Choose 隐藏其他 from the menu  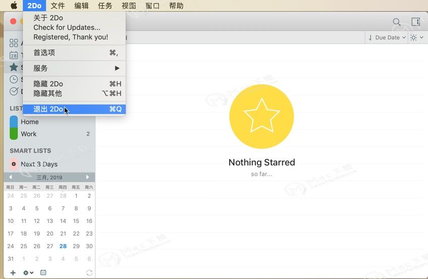click(74, 93)
